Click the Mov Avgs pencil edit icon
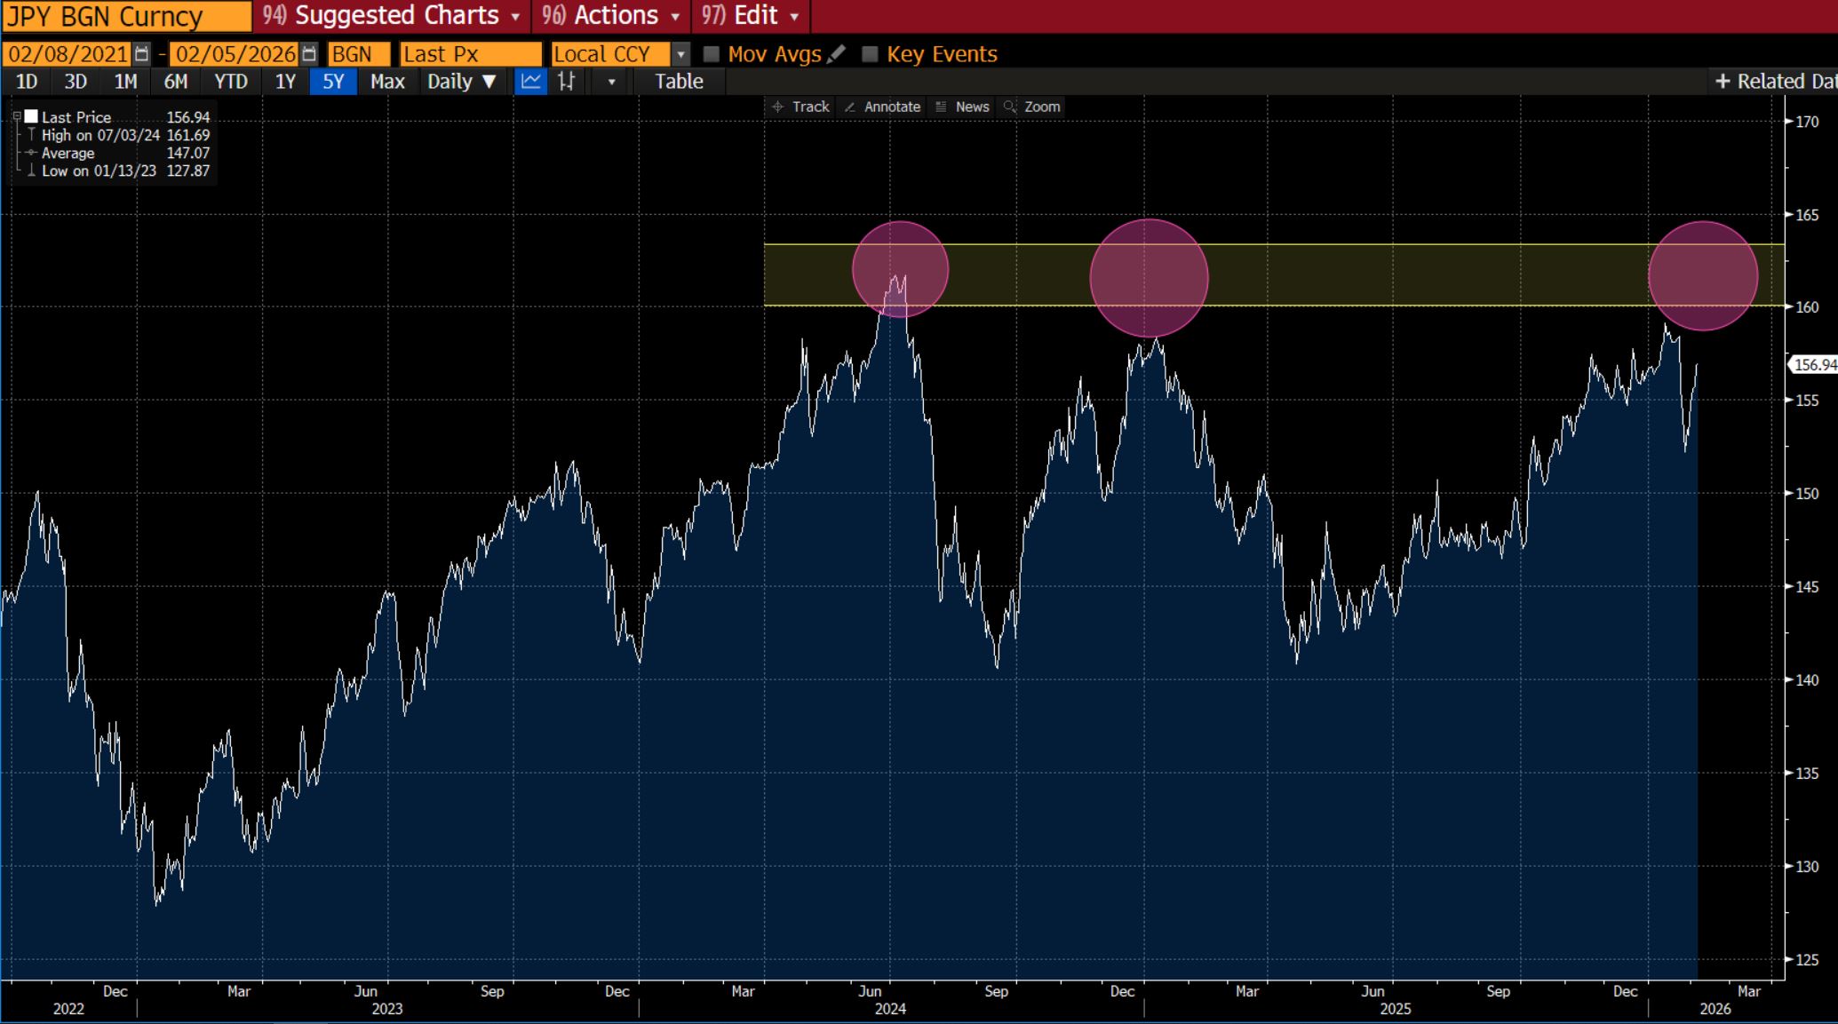 836,54
